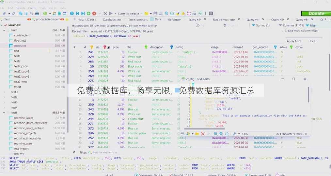The height and width of the screenshot is (176, 331).
Task: Close the Query #2 tab
Action: click(x=205, y=19)
